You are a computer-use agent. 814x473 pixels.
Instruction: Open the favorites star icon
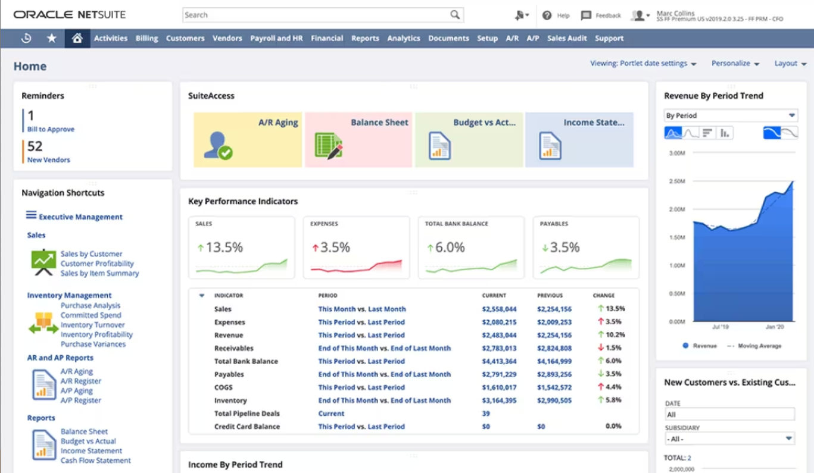[51, 37]
